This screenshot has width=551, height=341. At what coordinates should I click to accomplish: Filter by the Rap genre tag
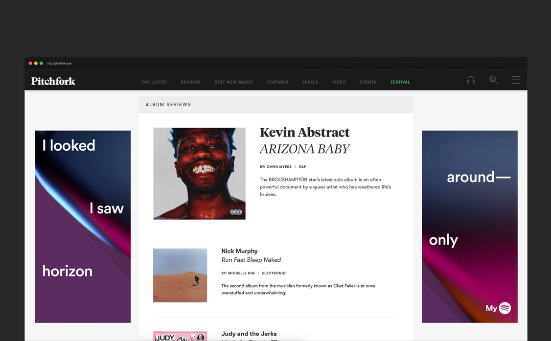pyautogui.click(x=302, y=167)
